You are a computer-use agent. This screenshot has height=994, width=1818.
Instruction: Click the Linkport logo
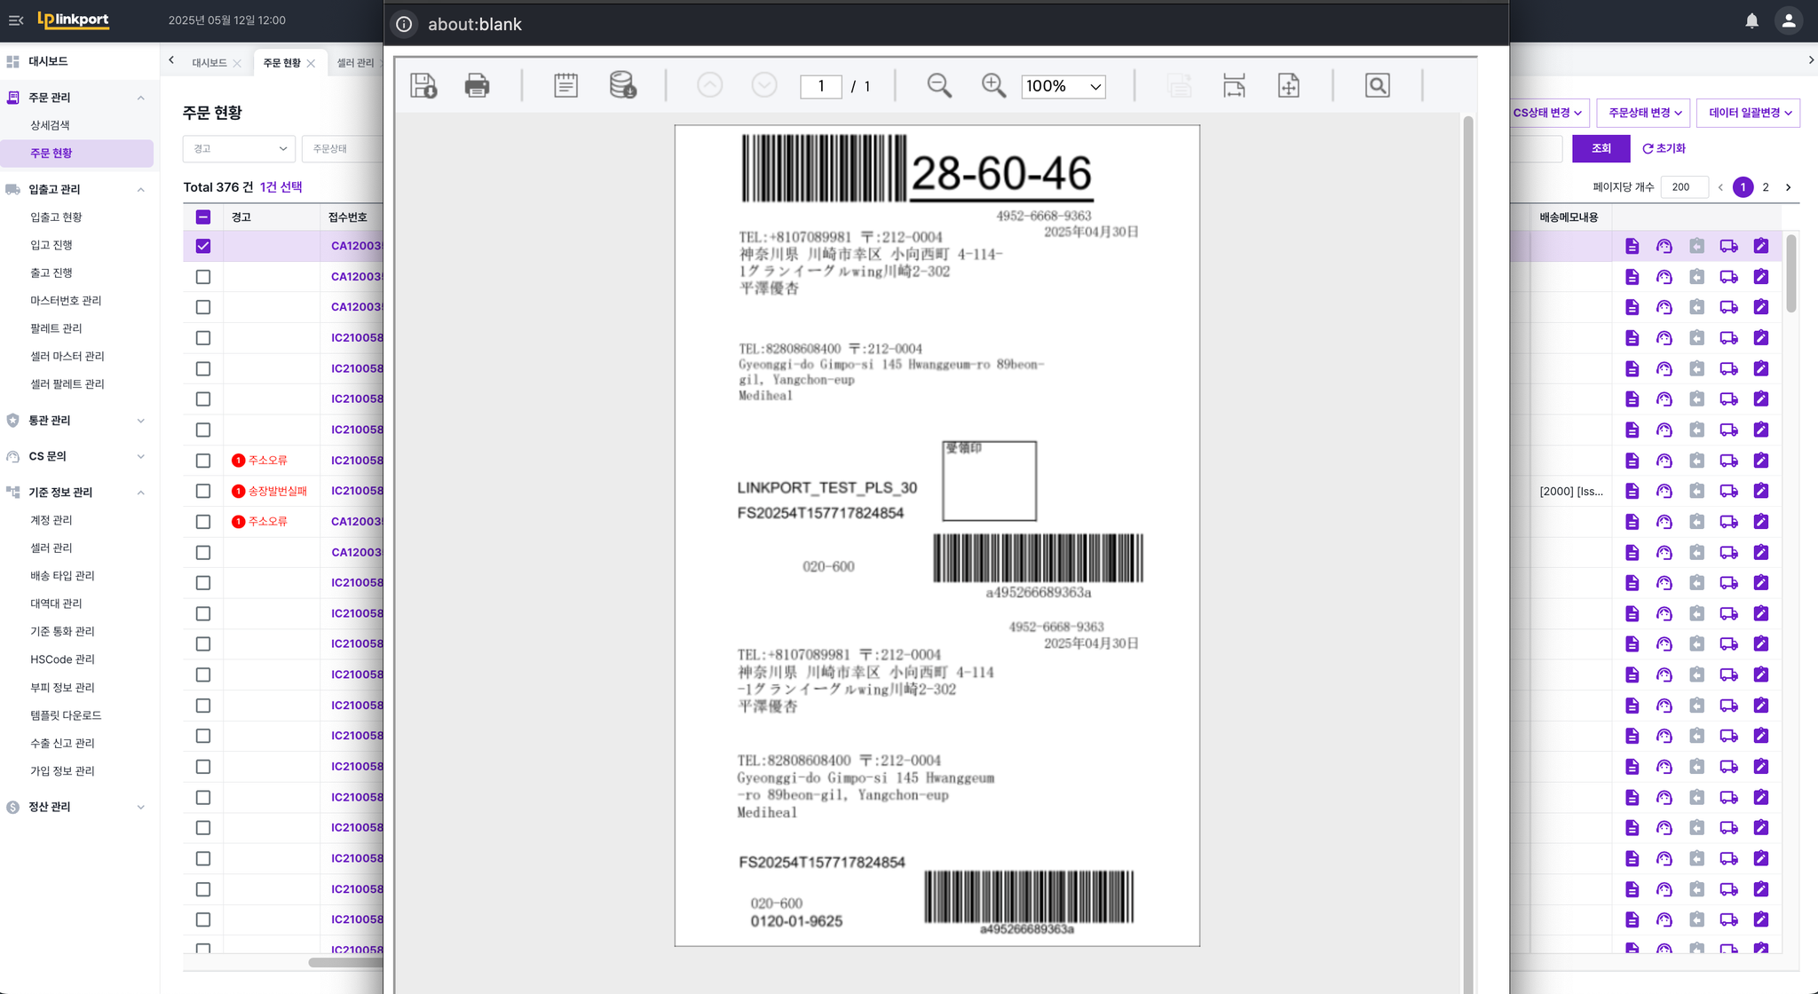pos(73,20)
